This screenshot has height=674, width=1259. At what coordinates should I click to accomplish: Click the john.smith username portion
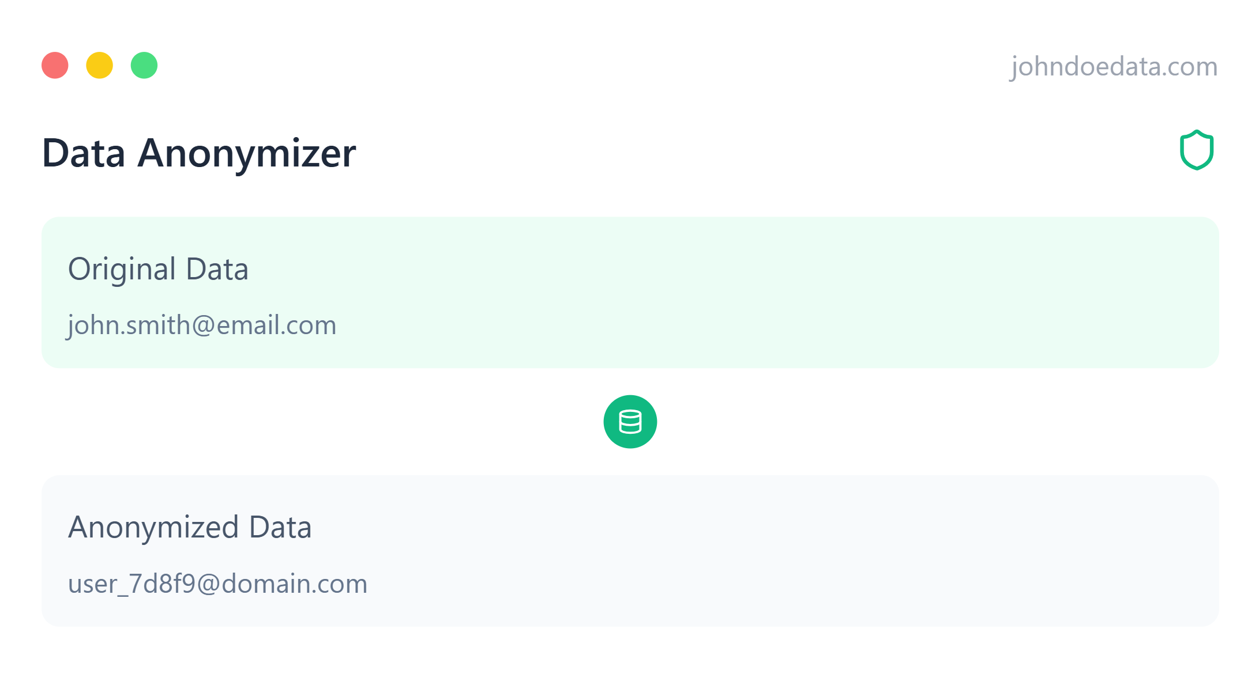pos(129,326)
